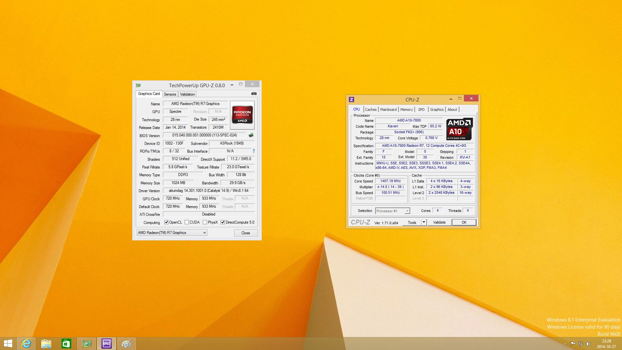Click the question mark beside Bus Interface

point(253,151)
